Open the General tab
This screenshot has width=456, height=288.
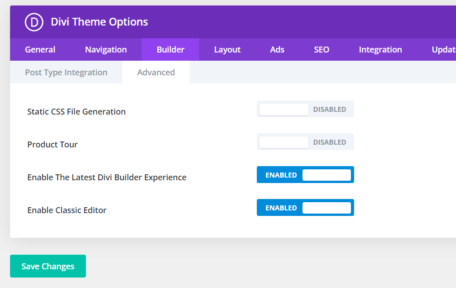point(40,50)
